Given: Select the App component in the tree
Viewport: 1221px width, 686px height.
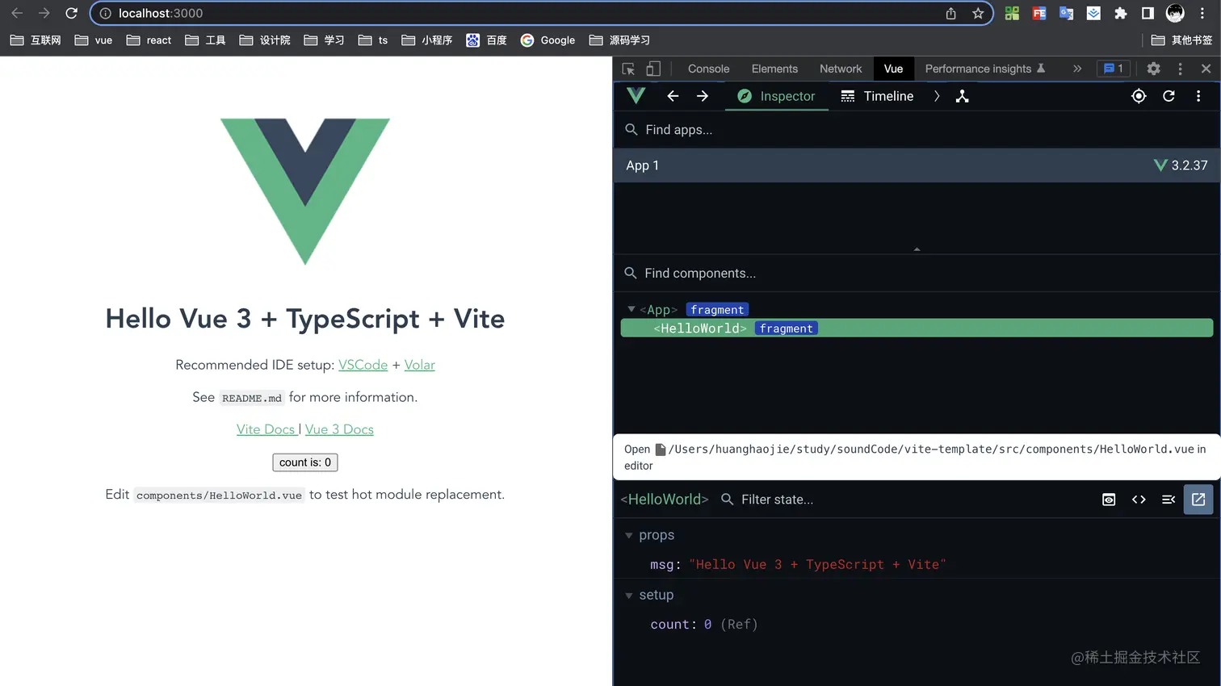Looking at the screenshot, I should 658,310.
